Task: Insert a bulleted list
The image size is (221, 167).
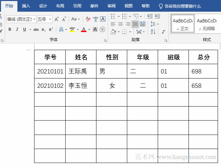Action: point(113,16)
